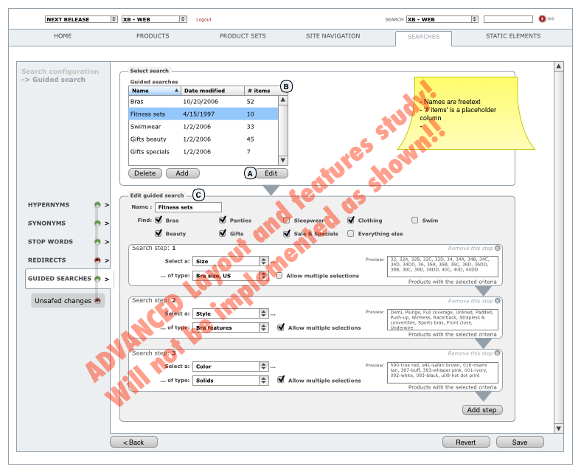Open the NEXT RELEASE dropdown
The height and width of the screenshot is (472, 581).
(x=81, y=19)
